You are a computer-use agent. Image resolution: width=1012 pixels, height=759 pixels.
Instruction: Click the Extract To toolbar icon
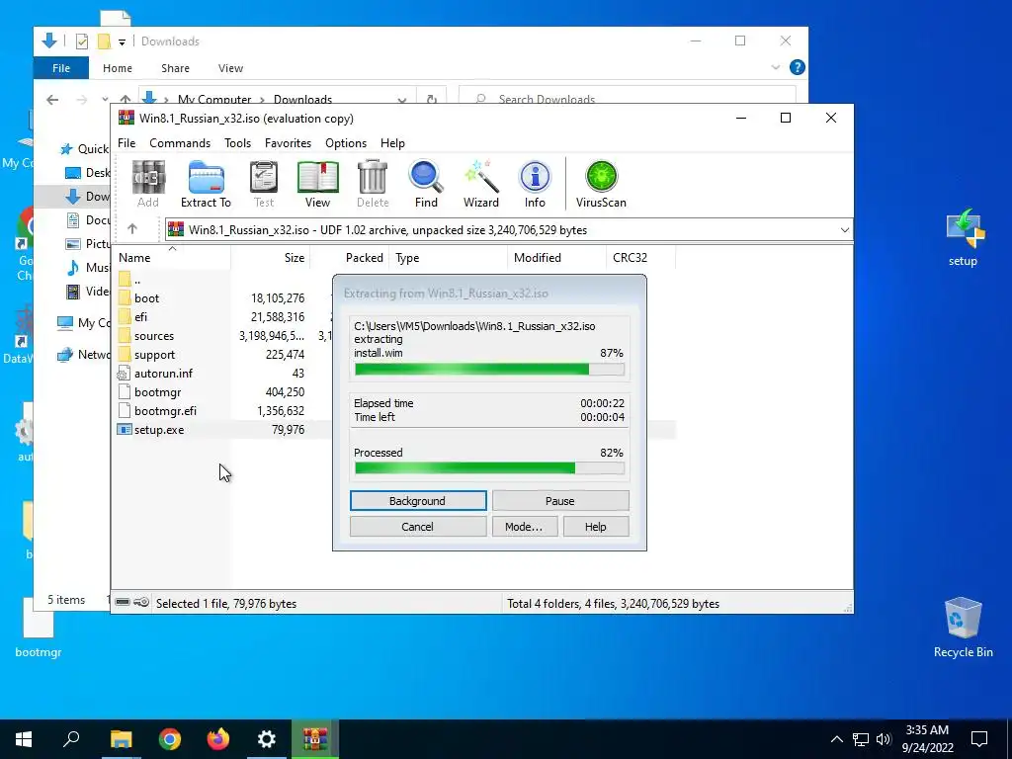(206, 184)
